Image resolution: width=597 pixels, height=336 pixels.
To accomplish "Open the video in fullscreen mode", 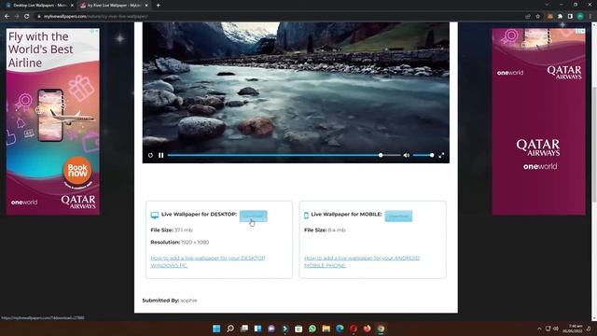I will click(441, 156).
